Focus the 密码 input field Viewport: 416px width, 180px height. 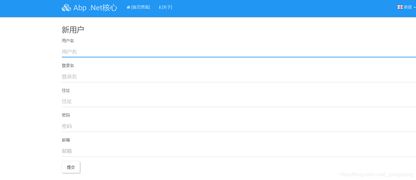click(239, 126)
